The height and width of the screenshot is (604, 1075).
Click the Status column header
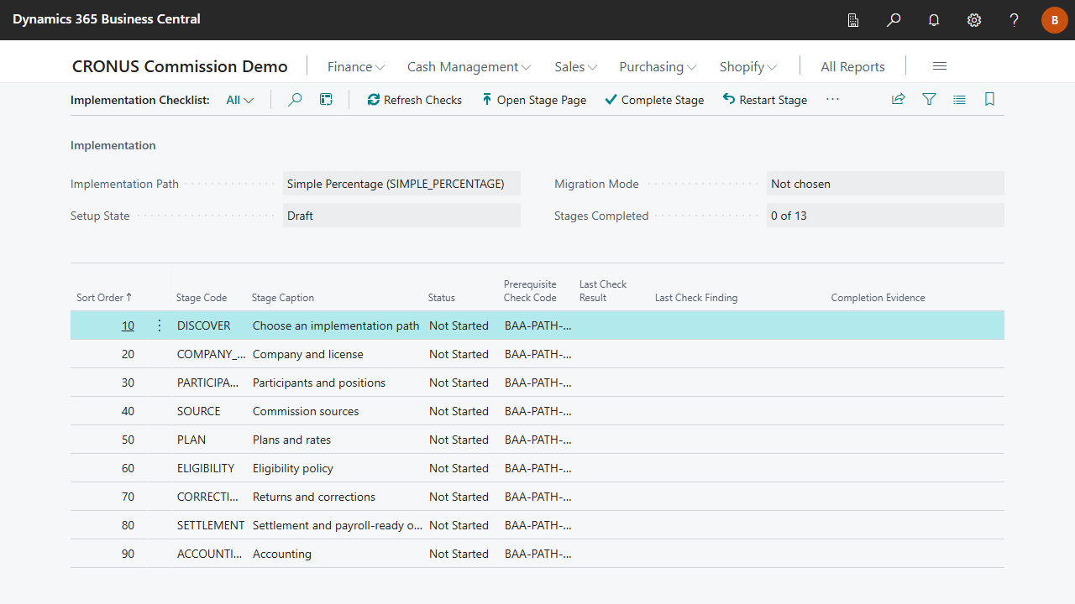(x=442, y=298)
